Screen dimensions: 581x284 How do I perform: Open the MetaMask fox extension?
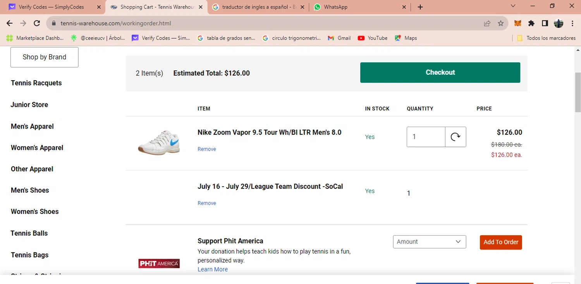[517, 23]
